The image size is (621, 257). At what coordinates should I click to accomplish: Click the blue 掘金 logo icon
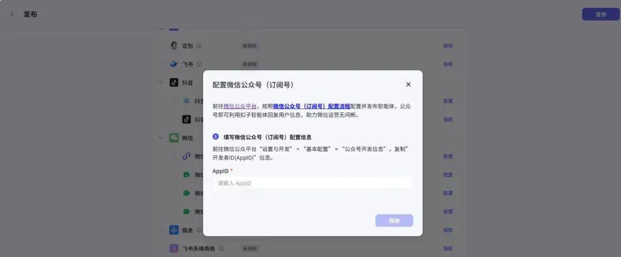click(174, 229)
